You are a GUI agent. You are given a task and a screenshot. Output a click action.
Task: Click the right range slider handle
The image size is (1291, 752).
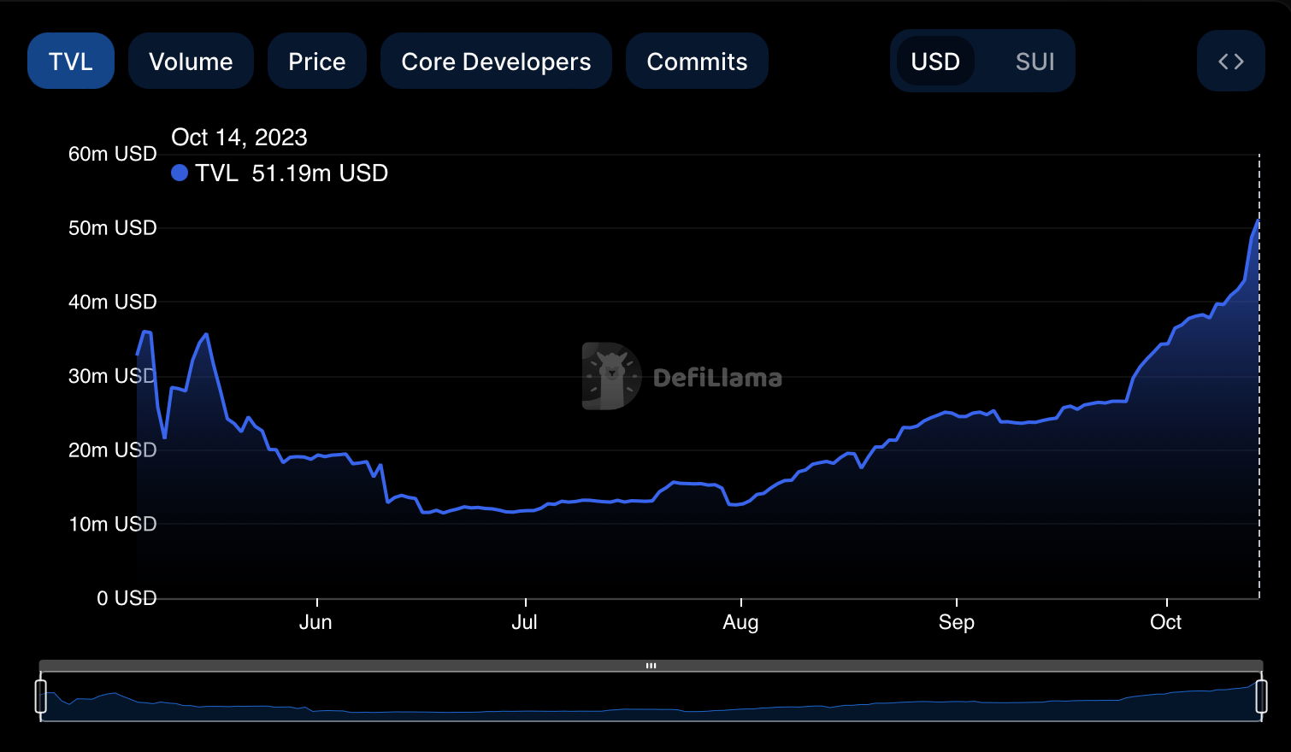(x=1261, y=696)
